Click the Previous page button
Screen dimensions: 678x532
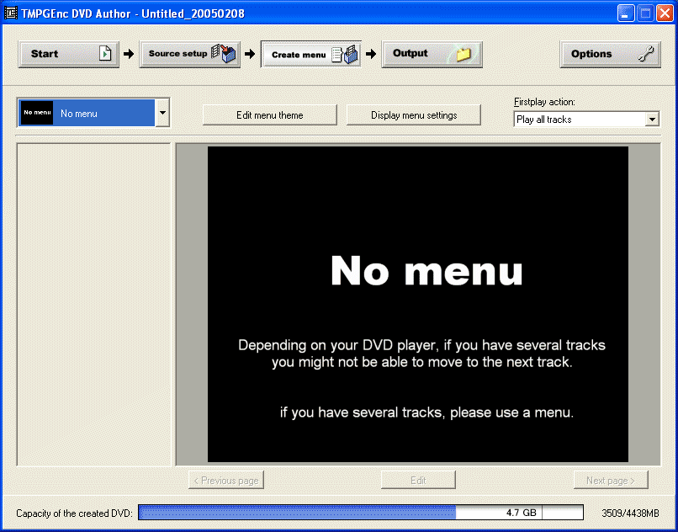click(x=226, y=480)
